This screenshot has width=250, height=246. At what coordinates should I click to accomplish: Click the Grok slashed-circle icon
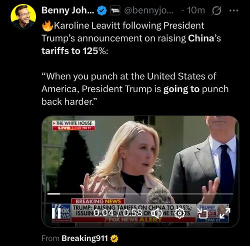click(216, 11)
